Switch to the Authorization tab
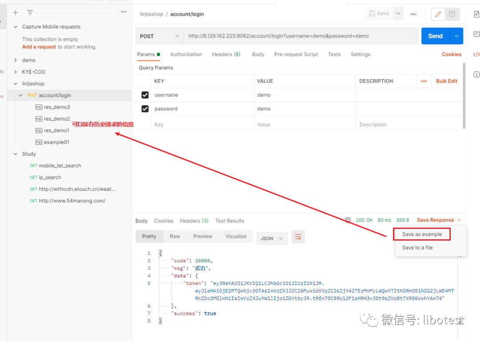Screen dimensions: 480x341 point(186,54)
